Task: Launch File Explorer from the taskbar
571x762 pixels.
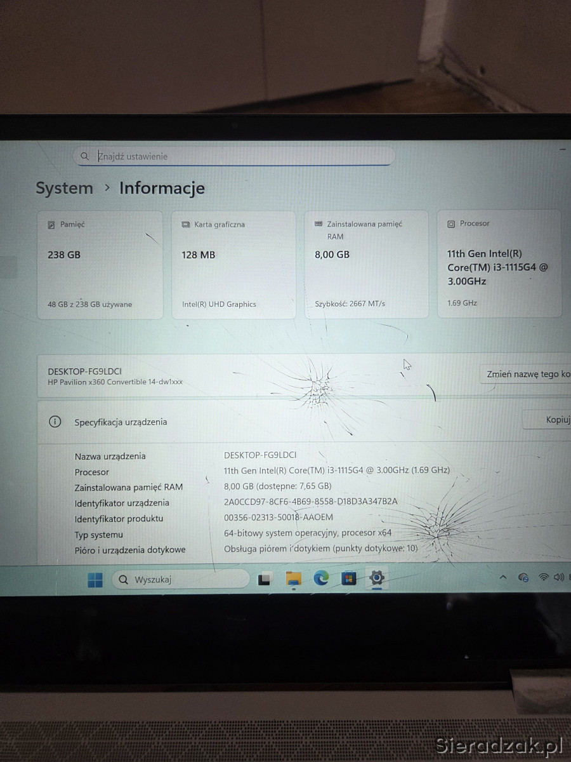Action: coord(293,578)
